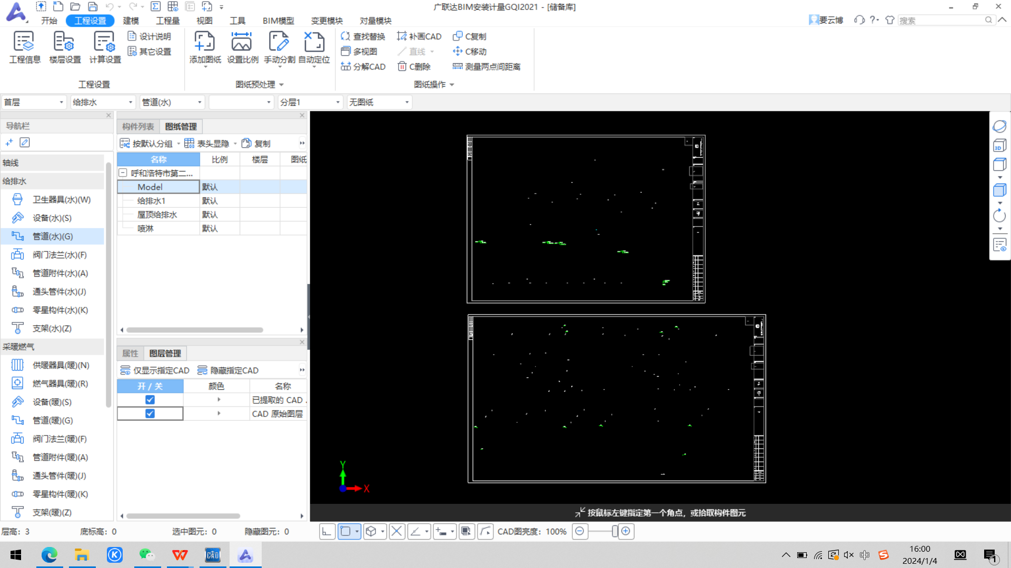The width and height of the screenshot is (1011, 568).
Task: Expand color arrow for CAD 原始图层
Action: click(219, 414)
